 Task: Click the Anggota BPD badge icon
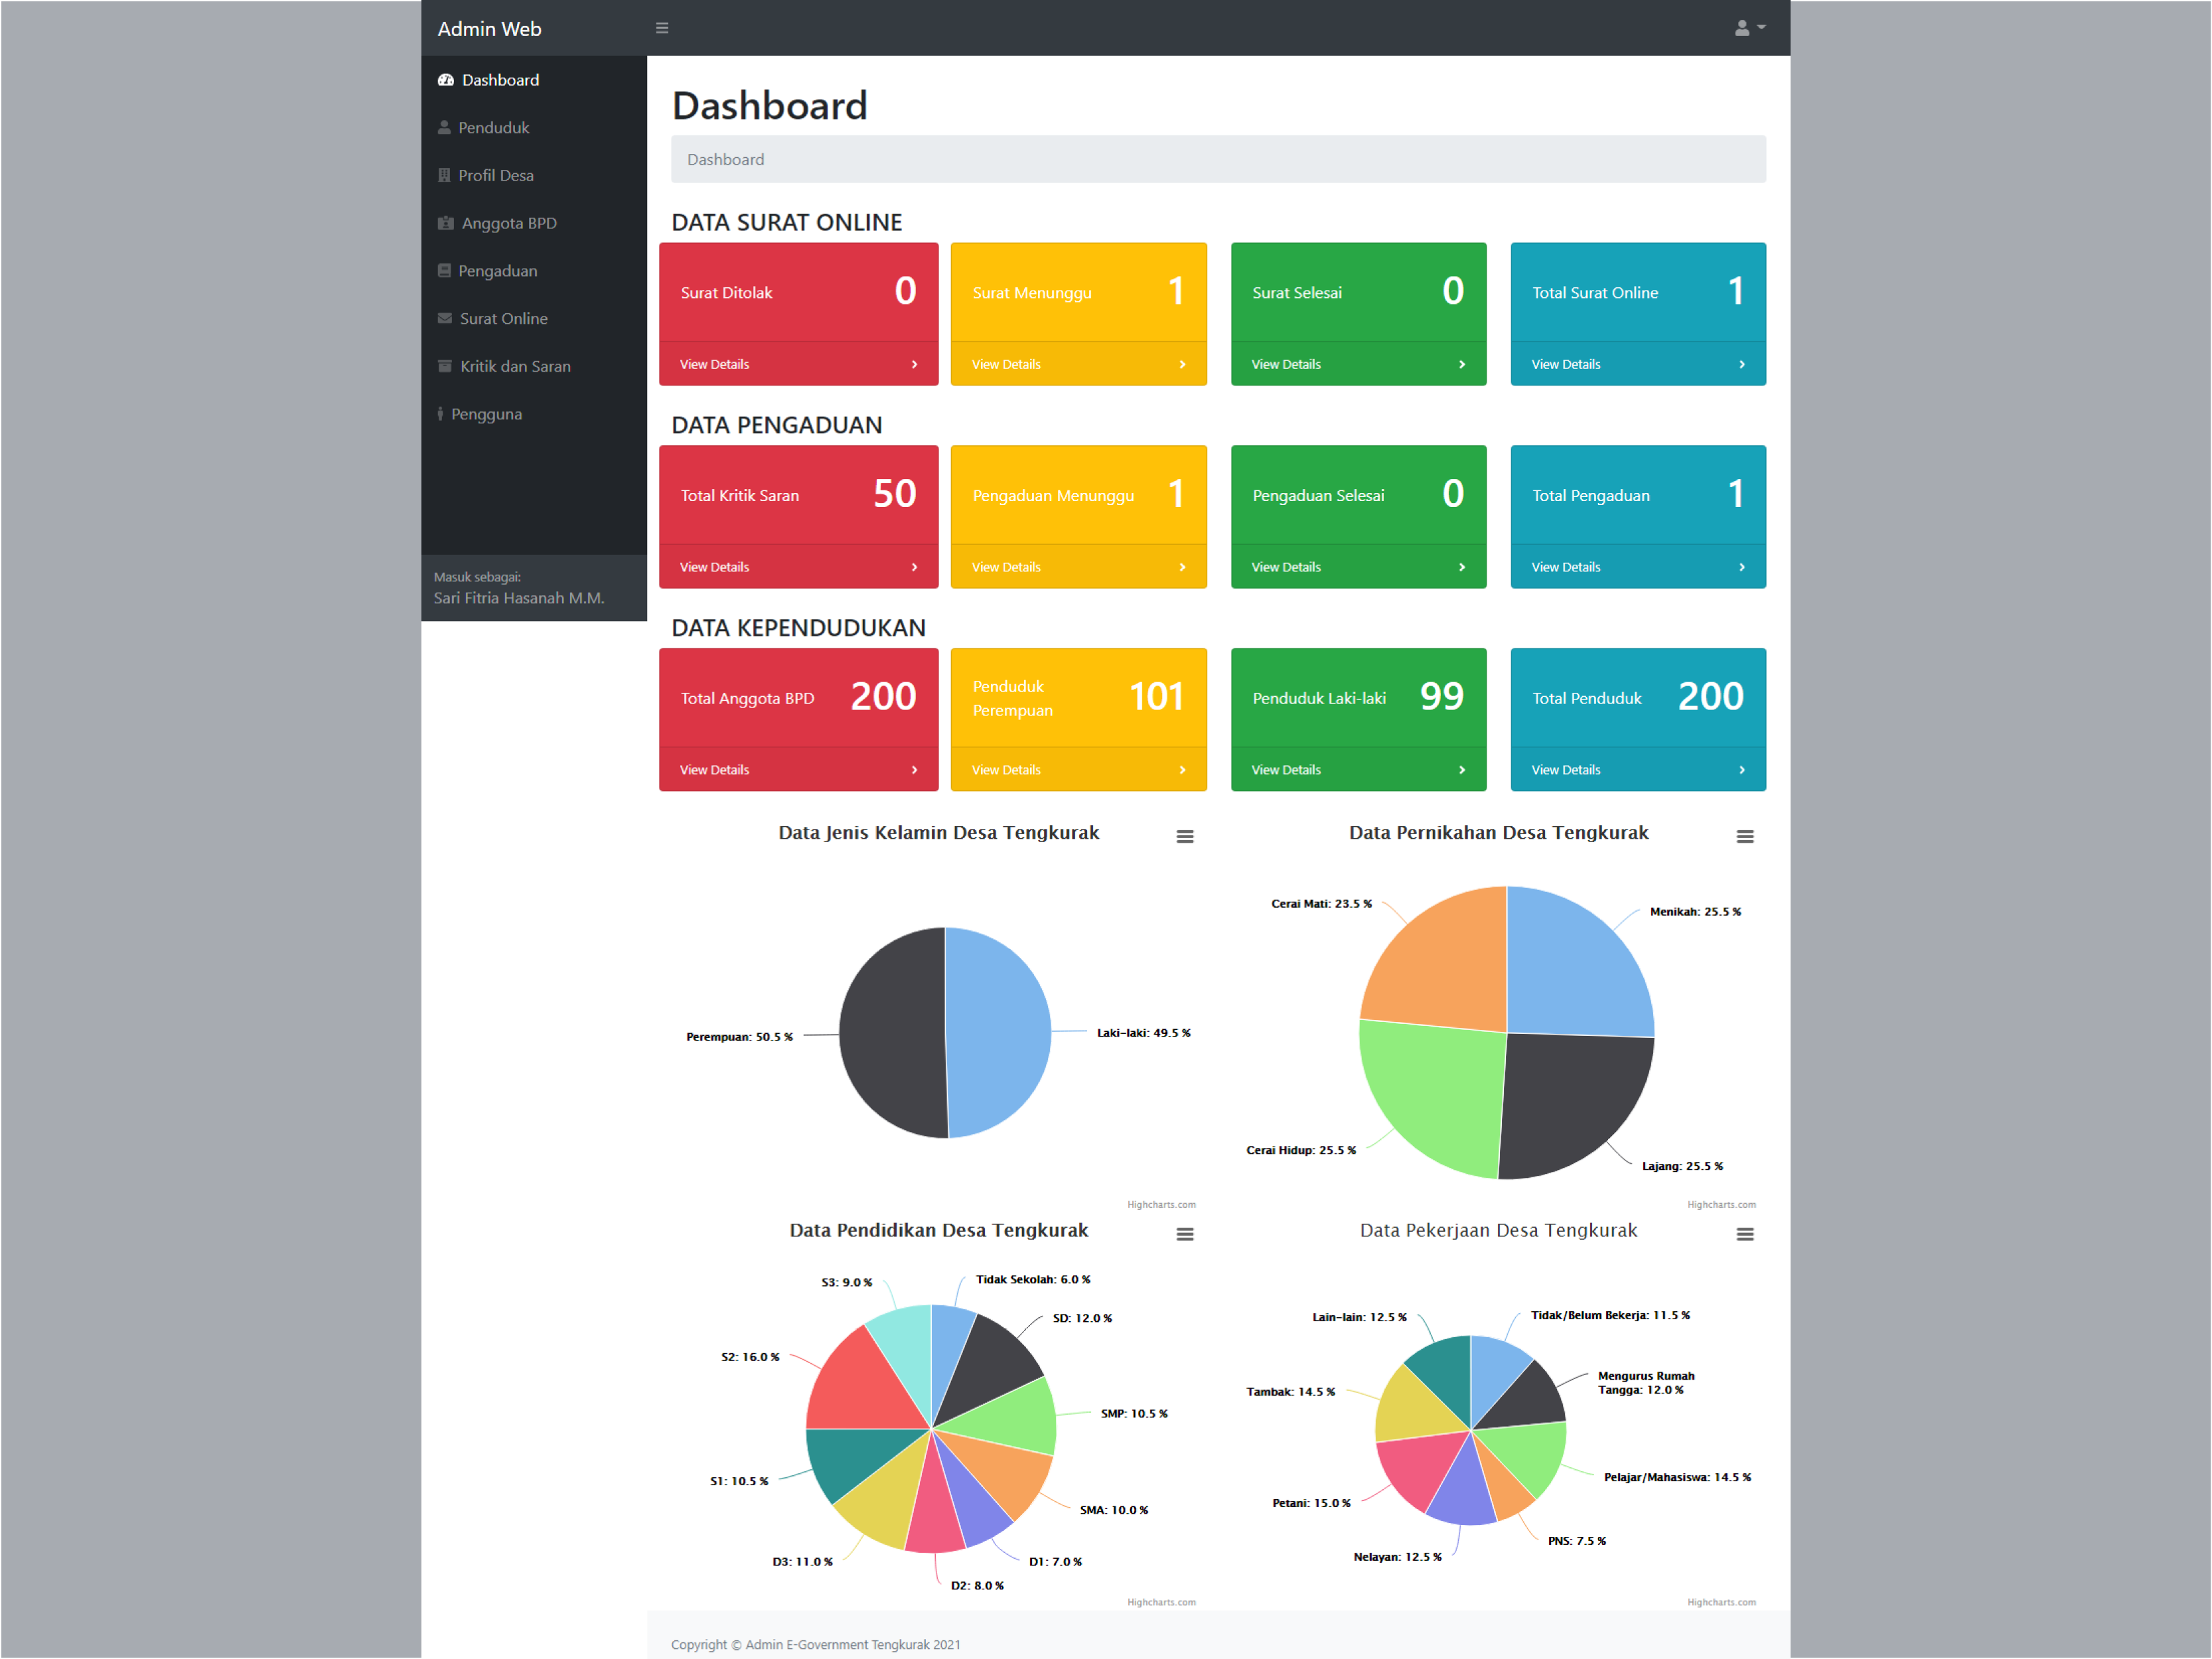pyautogui.click(x=446, y=224)
